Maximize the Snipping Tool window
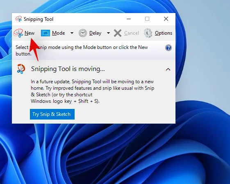230x184 pixels. [x=147, y=19]
